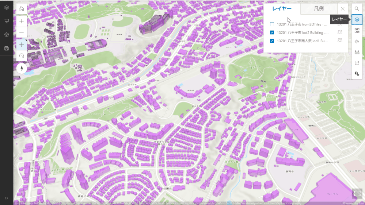Zoom to the from3DTiles layer extent icon
Viewport: 365px width, 205px height.
(x=340, y=24)
